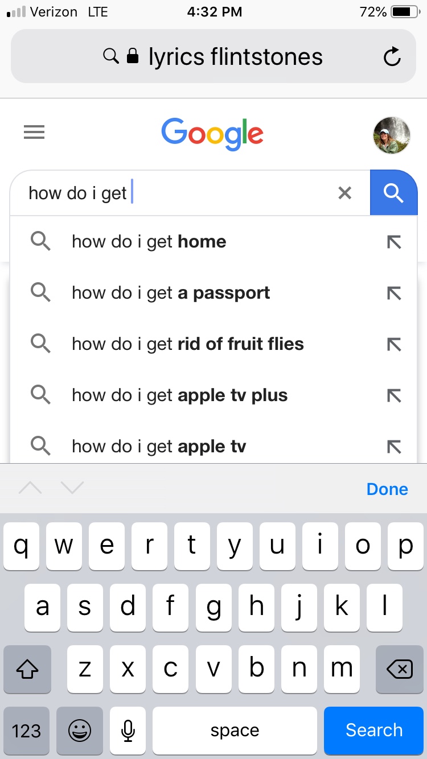This screenshot has width=427, height=759.
Task: Tap the microphone dictation key
Action: click(x=128, y=731)
